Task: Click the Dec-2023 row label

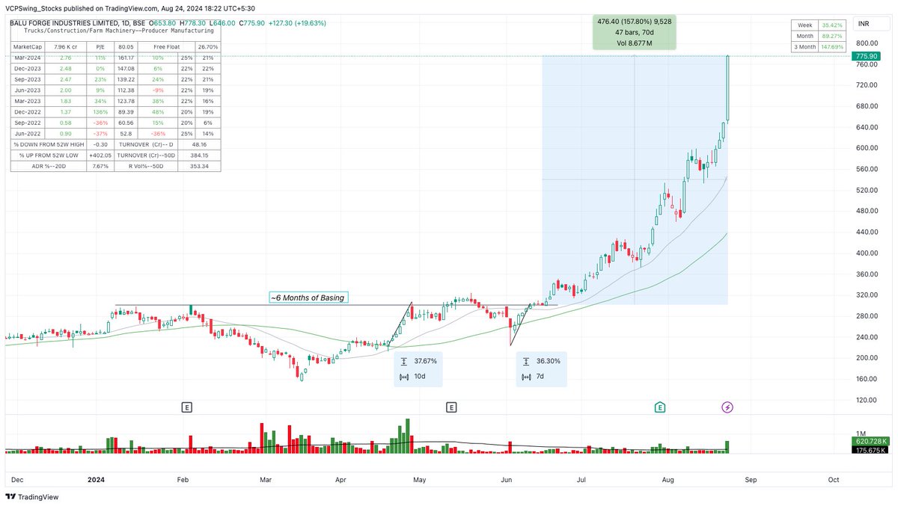Action: pos(28,69)
